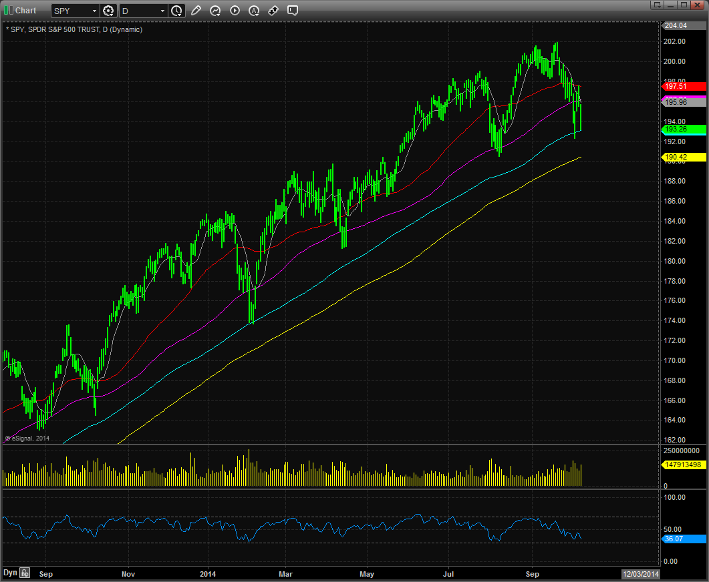This screenshot has width=709, height=582.
Task: Click the 12/03/2014 date label
Action: click(641, 574)
